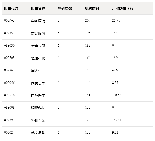Click survey count 7 for 坚朗五金
Image resolution: width=155 pixels, height=141 pixels.
tap(59, 120)
